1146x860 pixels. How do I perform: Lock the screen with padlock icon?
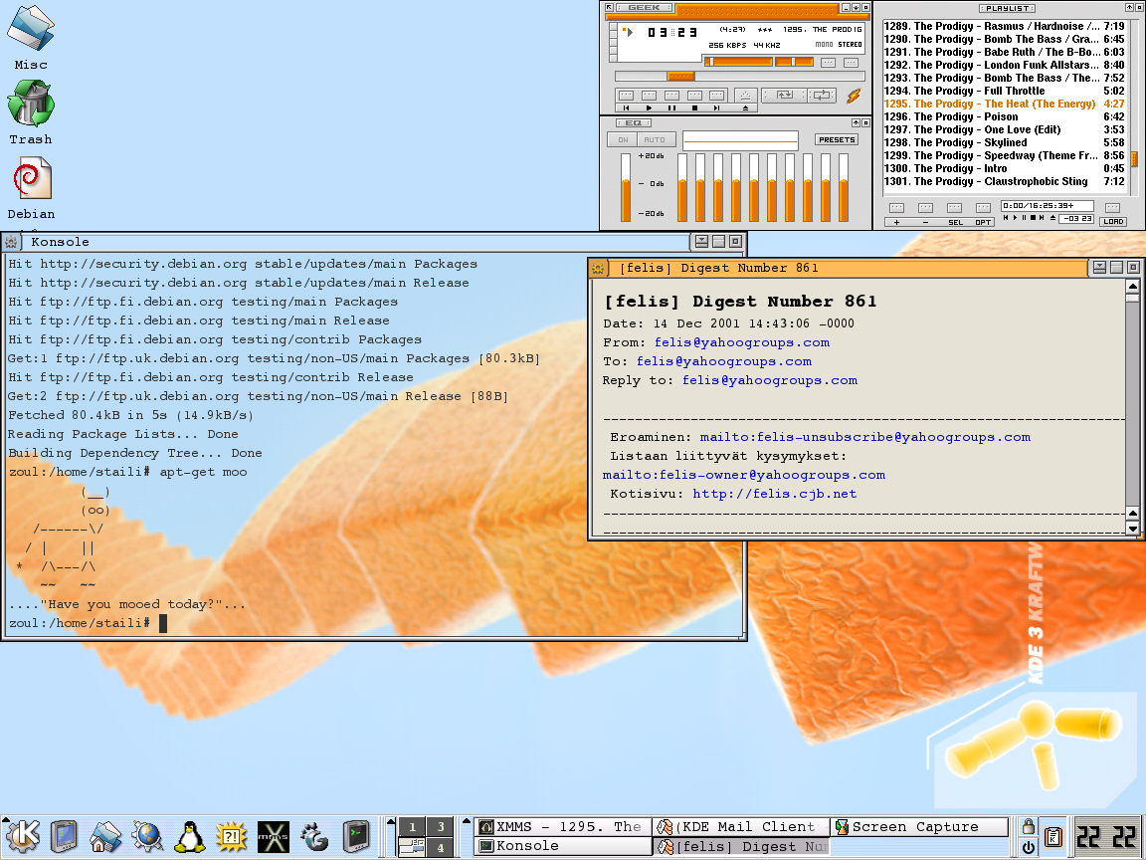click(1029, 826)
